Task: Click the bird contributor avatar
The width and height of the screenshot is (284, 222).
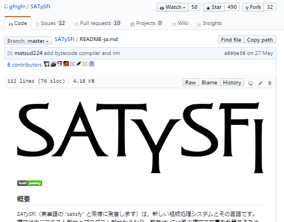Action: 79,64
